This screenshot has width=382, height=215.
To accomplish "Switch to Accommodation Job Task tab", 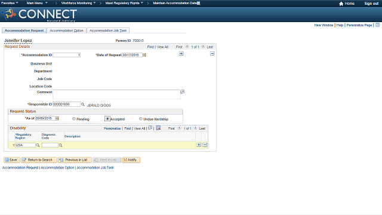I will coord(108,30).
